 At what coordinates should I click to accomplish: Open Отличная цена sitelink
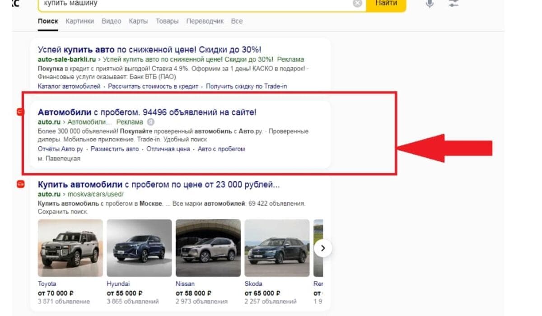pos(168,149)
